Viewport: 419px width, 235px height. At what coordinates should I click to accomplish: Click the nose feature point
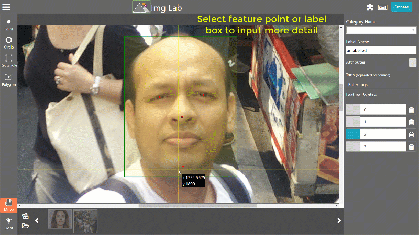182,117
